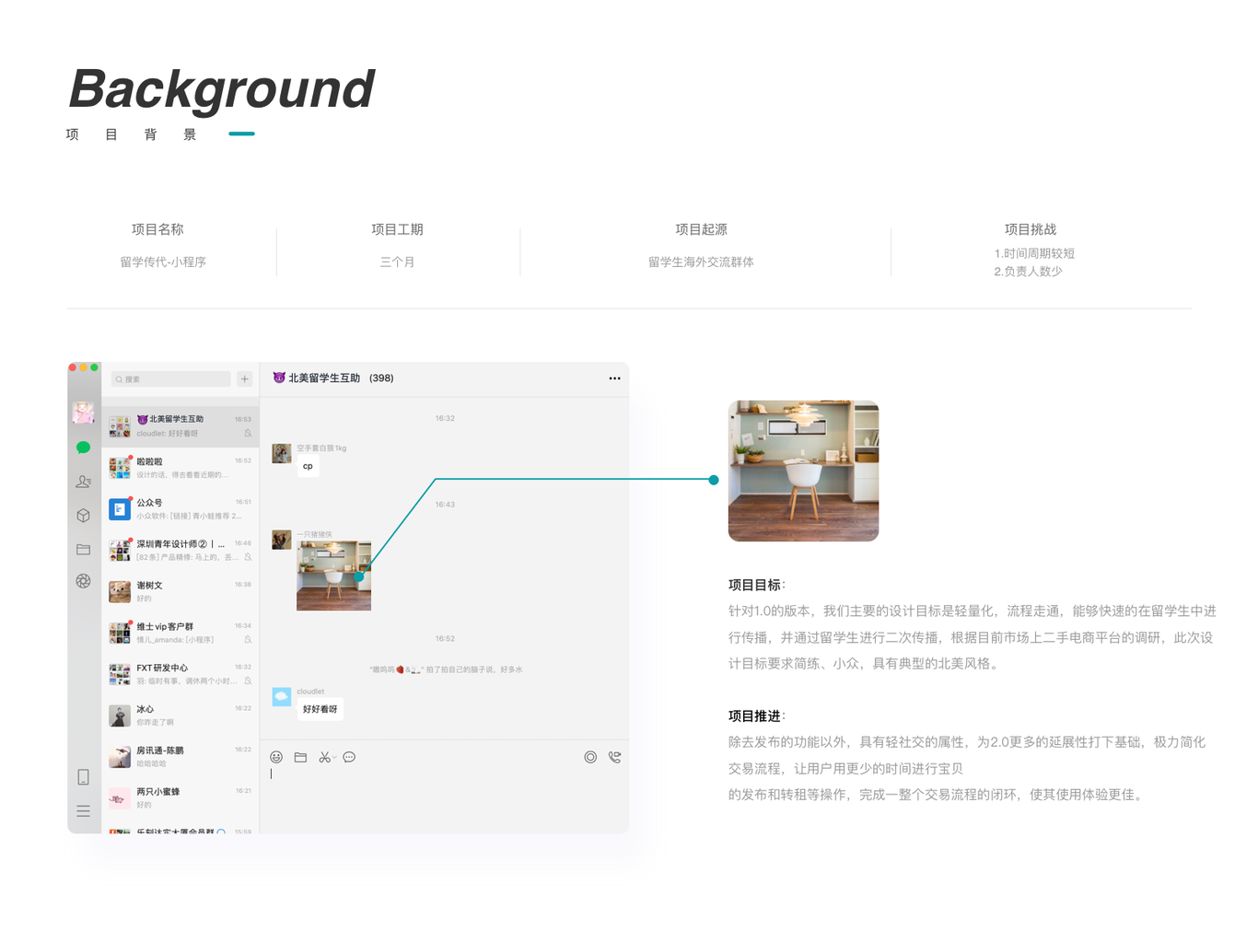The image size is (1258, 942).
Task: Open the 公众号 conversation
Action: click(x=181, y=509)
